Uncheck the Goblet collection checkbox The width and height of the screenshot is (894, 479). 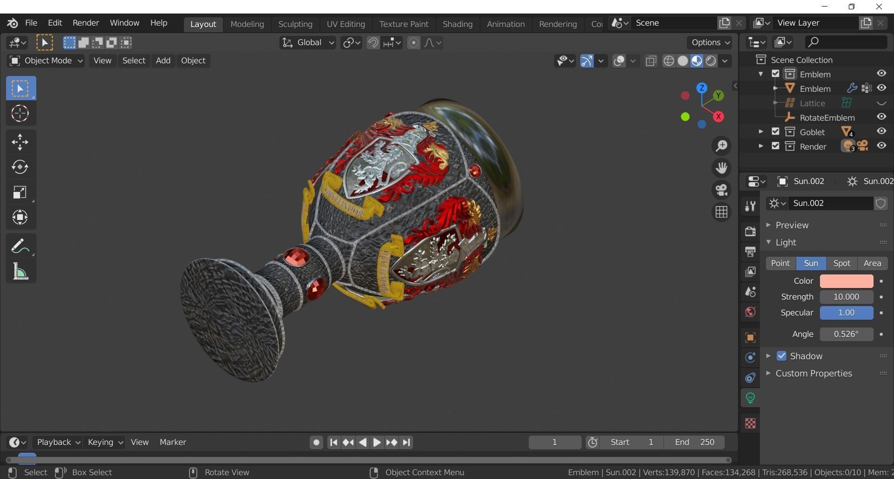[x=775, y=132]
